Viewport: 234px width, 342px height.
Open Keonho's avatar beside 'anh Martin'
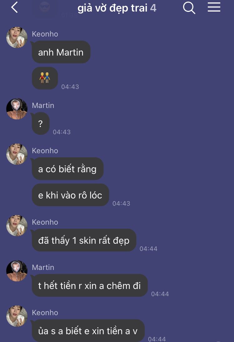point(17,37)
